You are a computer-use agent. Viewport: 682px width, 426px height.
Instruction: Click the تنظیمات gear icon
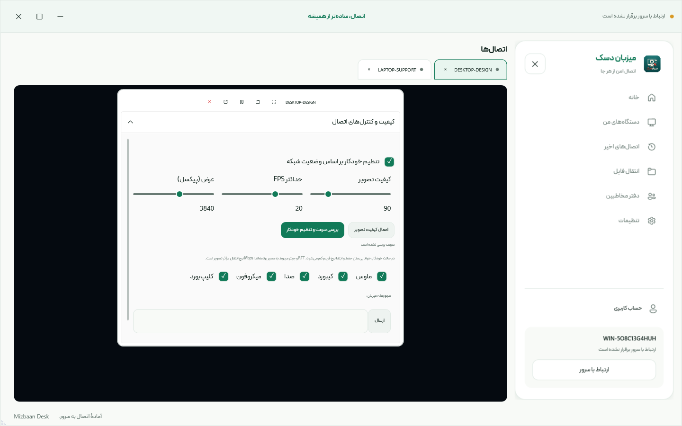point(652,221)
